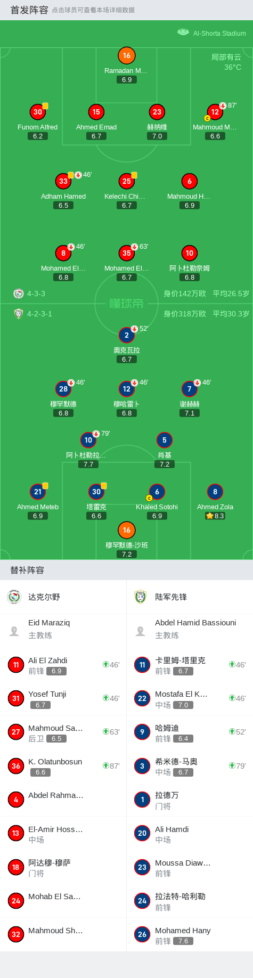Select coach Abdel Hamid Bassiouni entry

[x=190, y=631]
